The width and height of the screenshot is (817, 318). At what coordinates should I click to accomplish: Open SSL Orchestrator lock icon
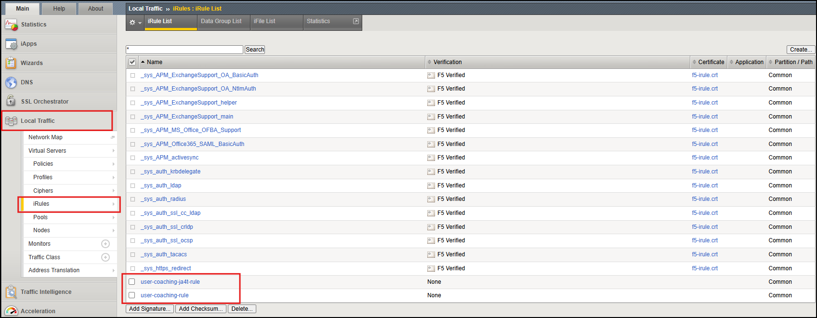point(11,101)
